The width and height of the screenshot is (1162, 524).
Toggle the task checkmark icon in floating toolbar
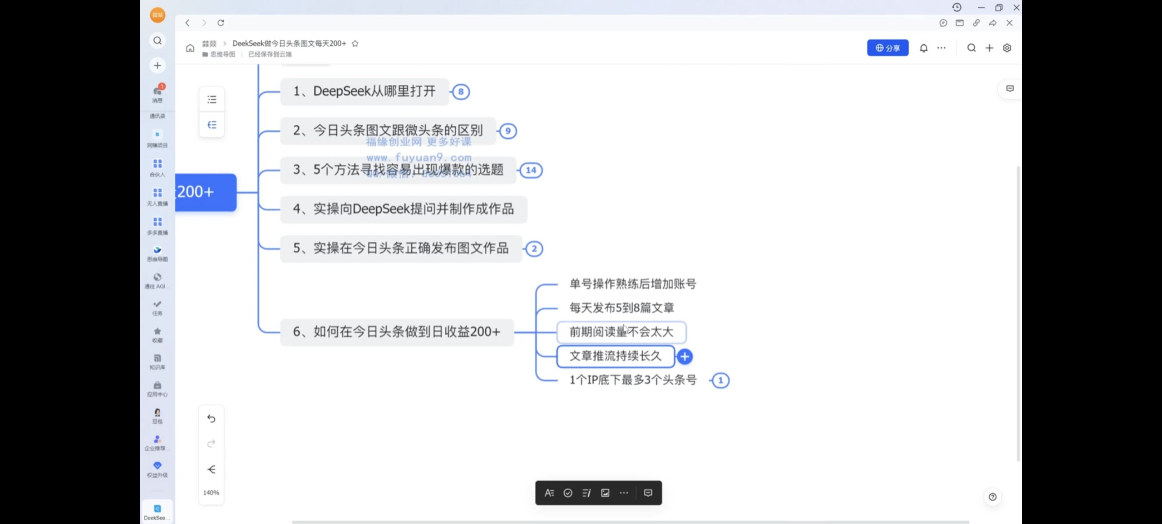coord(568,493)
